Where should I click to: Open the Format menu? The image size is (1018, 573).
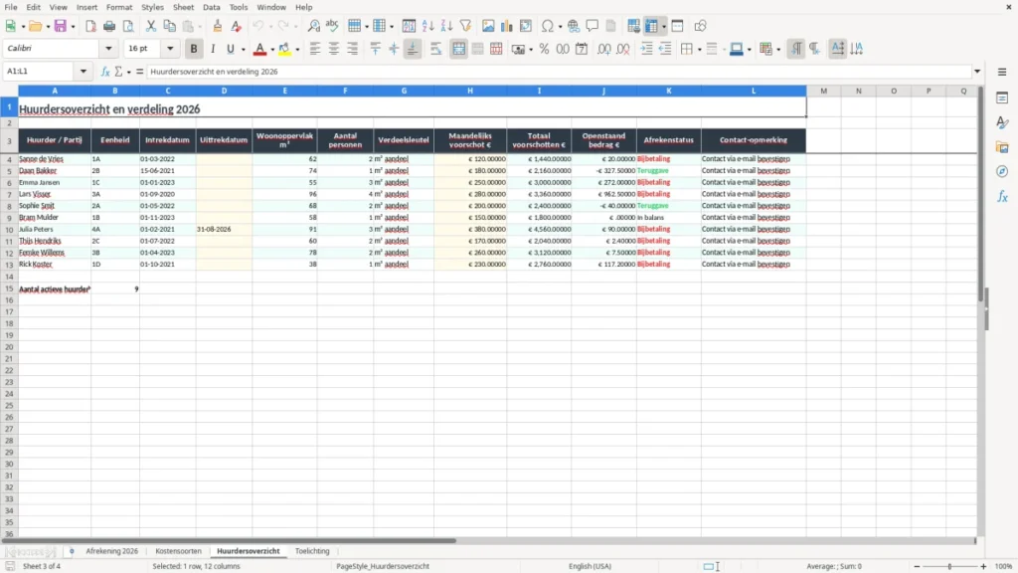(119, 7)
